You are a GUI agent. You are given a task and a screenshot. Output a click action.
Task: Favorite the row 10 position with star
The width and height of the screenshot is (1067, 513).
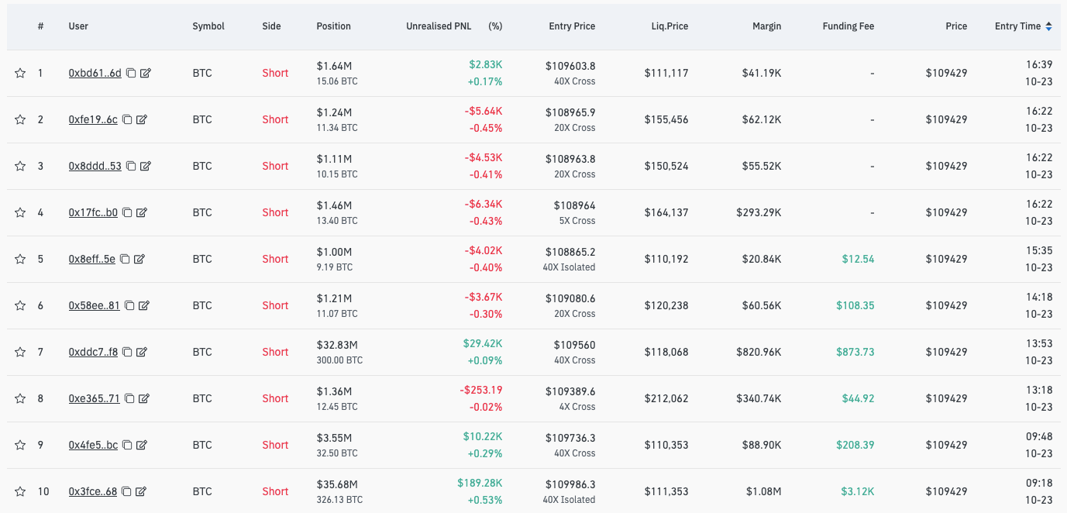tap(20, 492)
